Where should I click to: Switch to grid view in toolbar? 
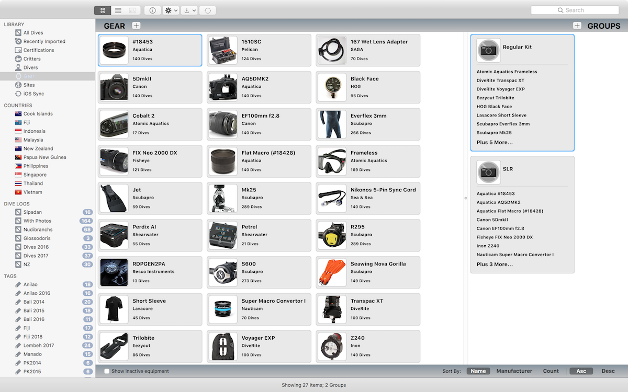[x=103, y=10]
